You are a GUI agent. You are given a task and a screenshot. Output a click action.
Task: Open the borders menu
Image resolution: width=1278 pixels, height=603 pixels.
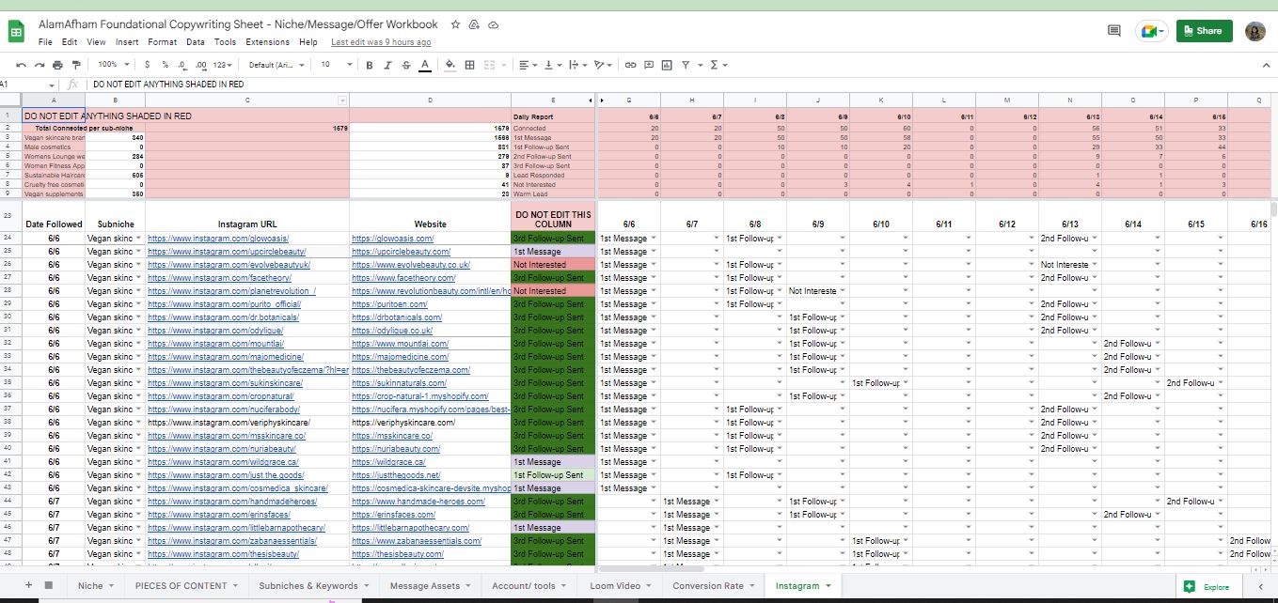pyautogui.click(x=469, y=65)
